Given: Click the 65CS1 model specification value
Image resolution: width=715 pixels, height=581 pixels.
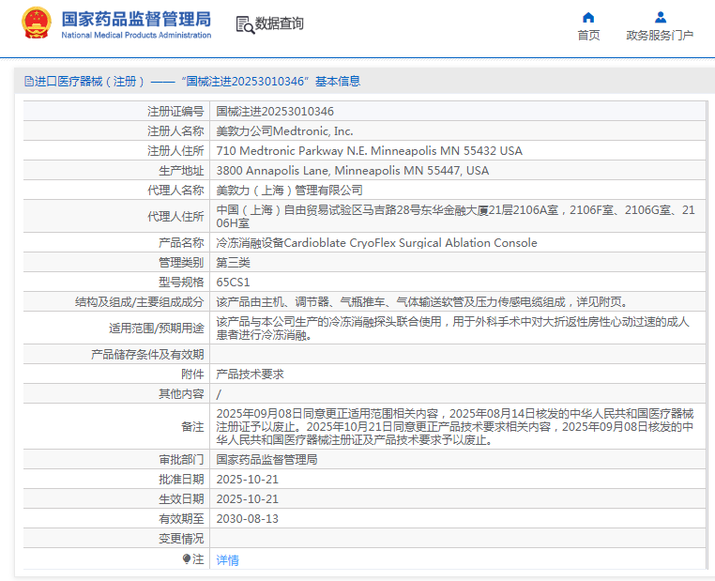Looking at the screenshot, I should point(233,282).
